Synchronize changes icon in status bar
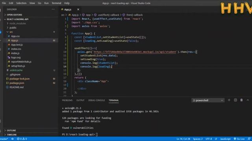 (x=12, y=139)
